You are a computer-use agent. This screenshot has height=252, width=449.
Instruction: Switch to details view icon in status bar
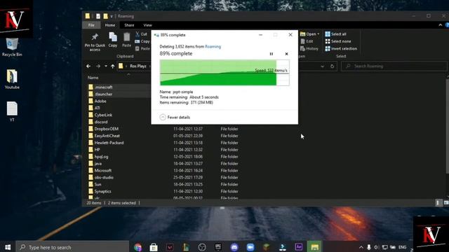pos(438,203)
